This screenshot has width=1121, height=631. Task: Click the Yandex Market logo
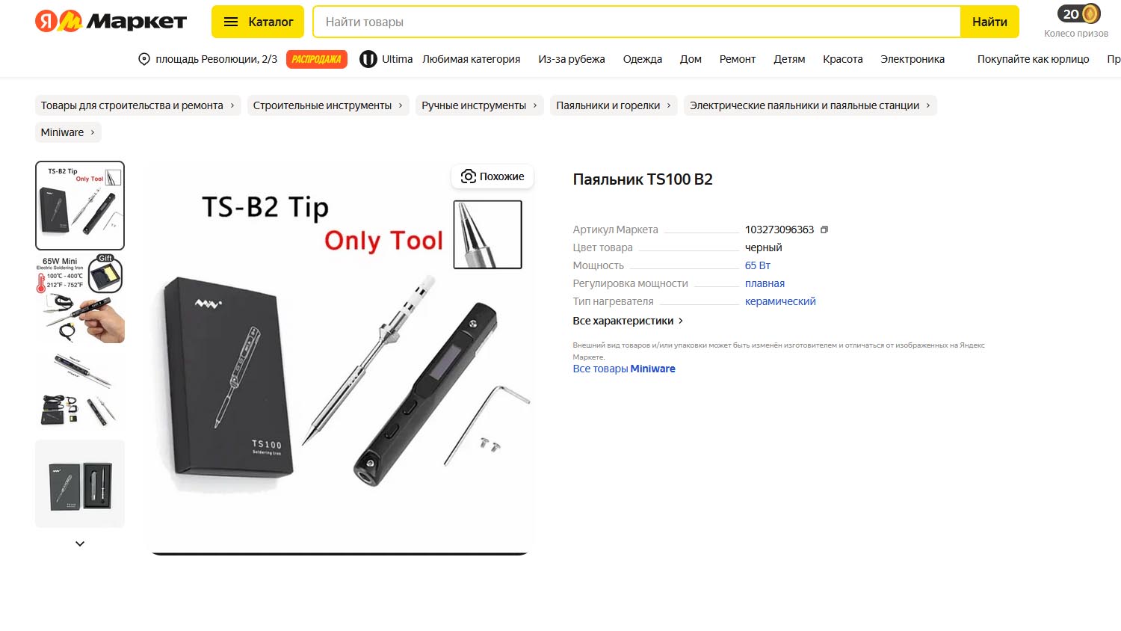click(111, 21)
